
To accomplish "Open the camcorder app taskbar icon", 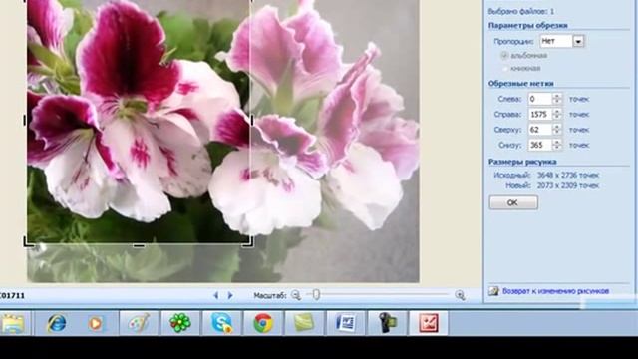I will click(388, 323).
